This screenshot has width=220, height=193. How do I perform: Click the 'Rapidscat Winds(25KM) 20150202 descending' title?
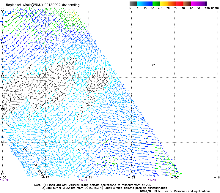43,5
